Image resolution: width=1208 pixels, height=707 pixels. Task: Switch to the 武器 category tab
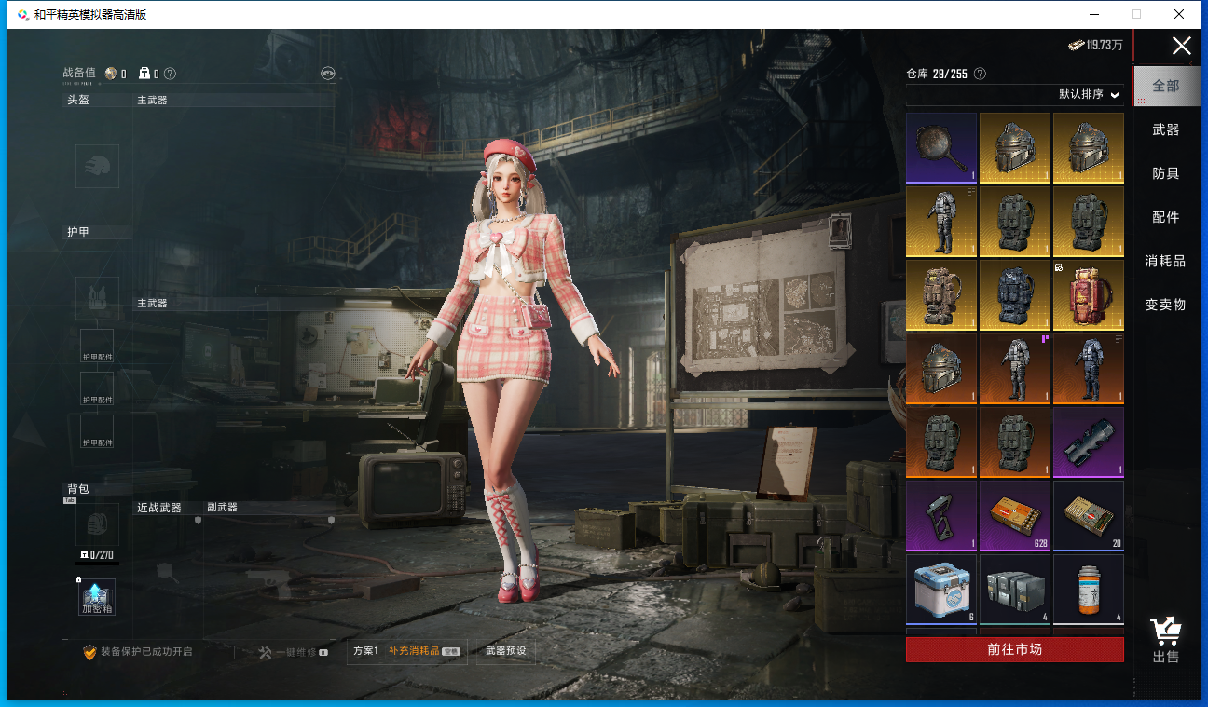[1165, 129]
